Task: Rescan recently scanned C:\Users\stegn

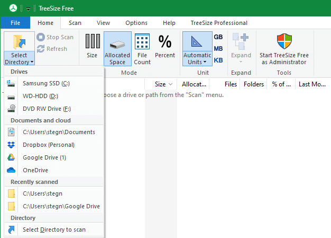Action: 54,193
